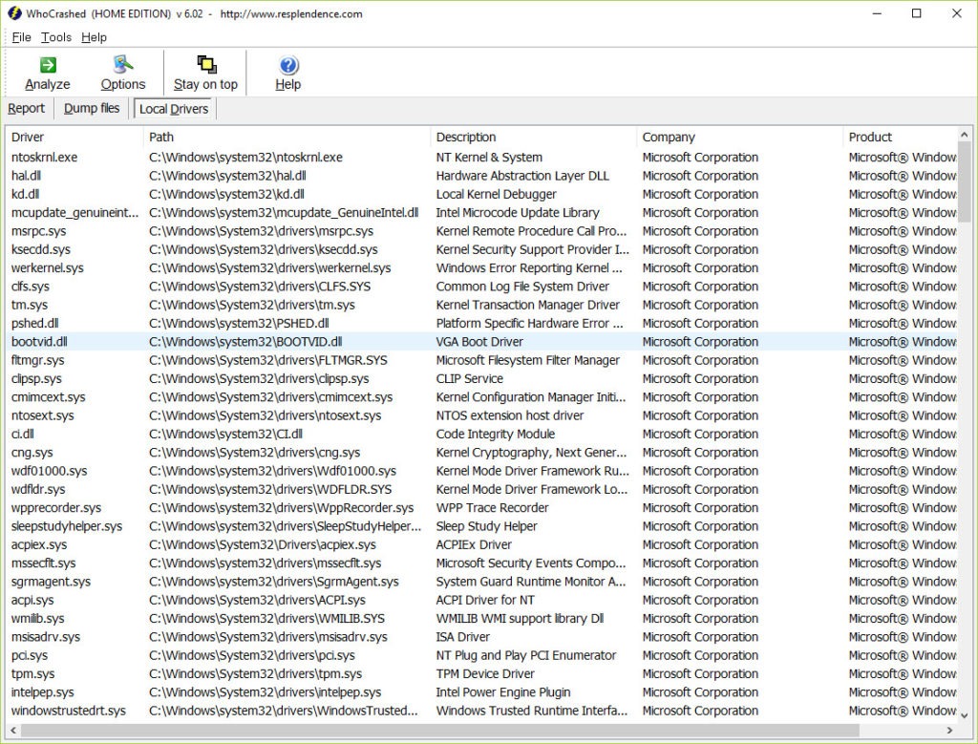Screen dimensions: 978x744
Task: Click the description 'VGA Boot Driver'
Action: coord(479,342)
